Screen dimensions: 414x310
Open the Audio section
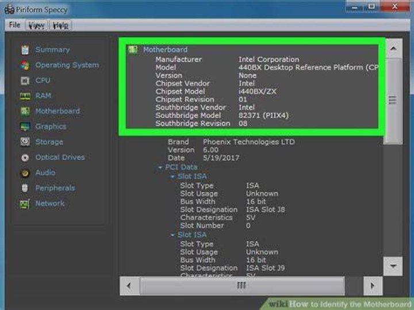click(45, 173)
